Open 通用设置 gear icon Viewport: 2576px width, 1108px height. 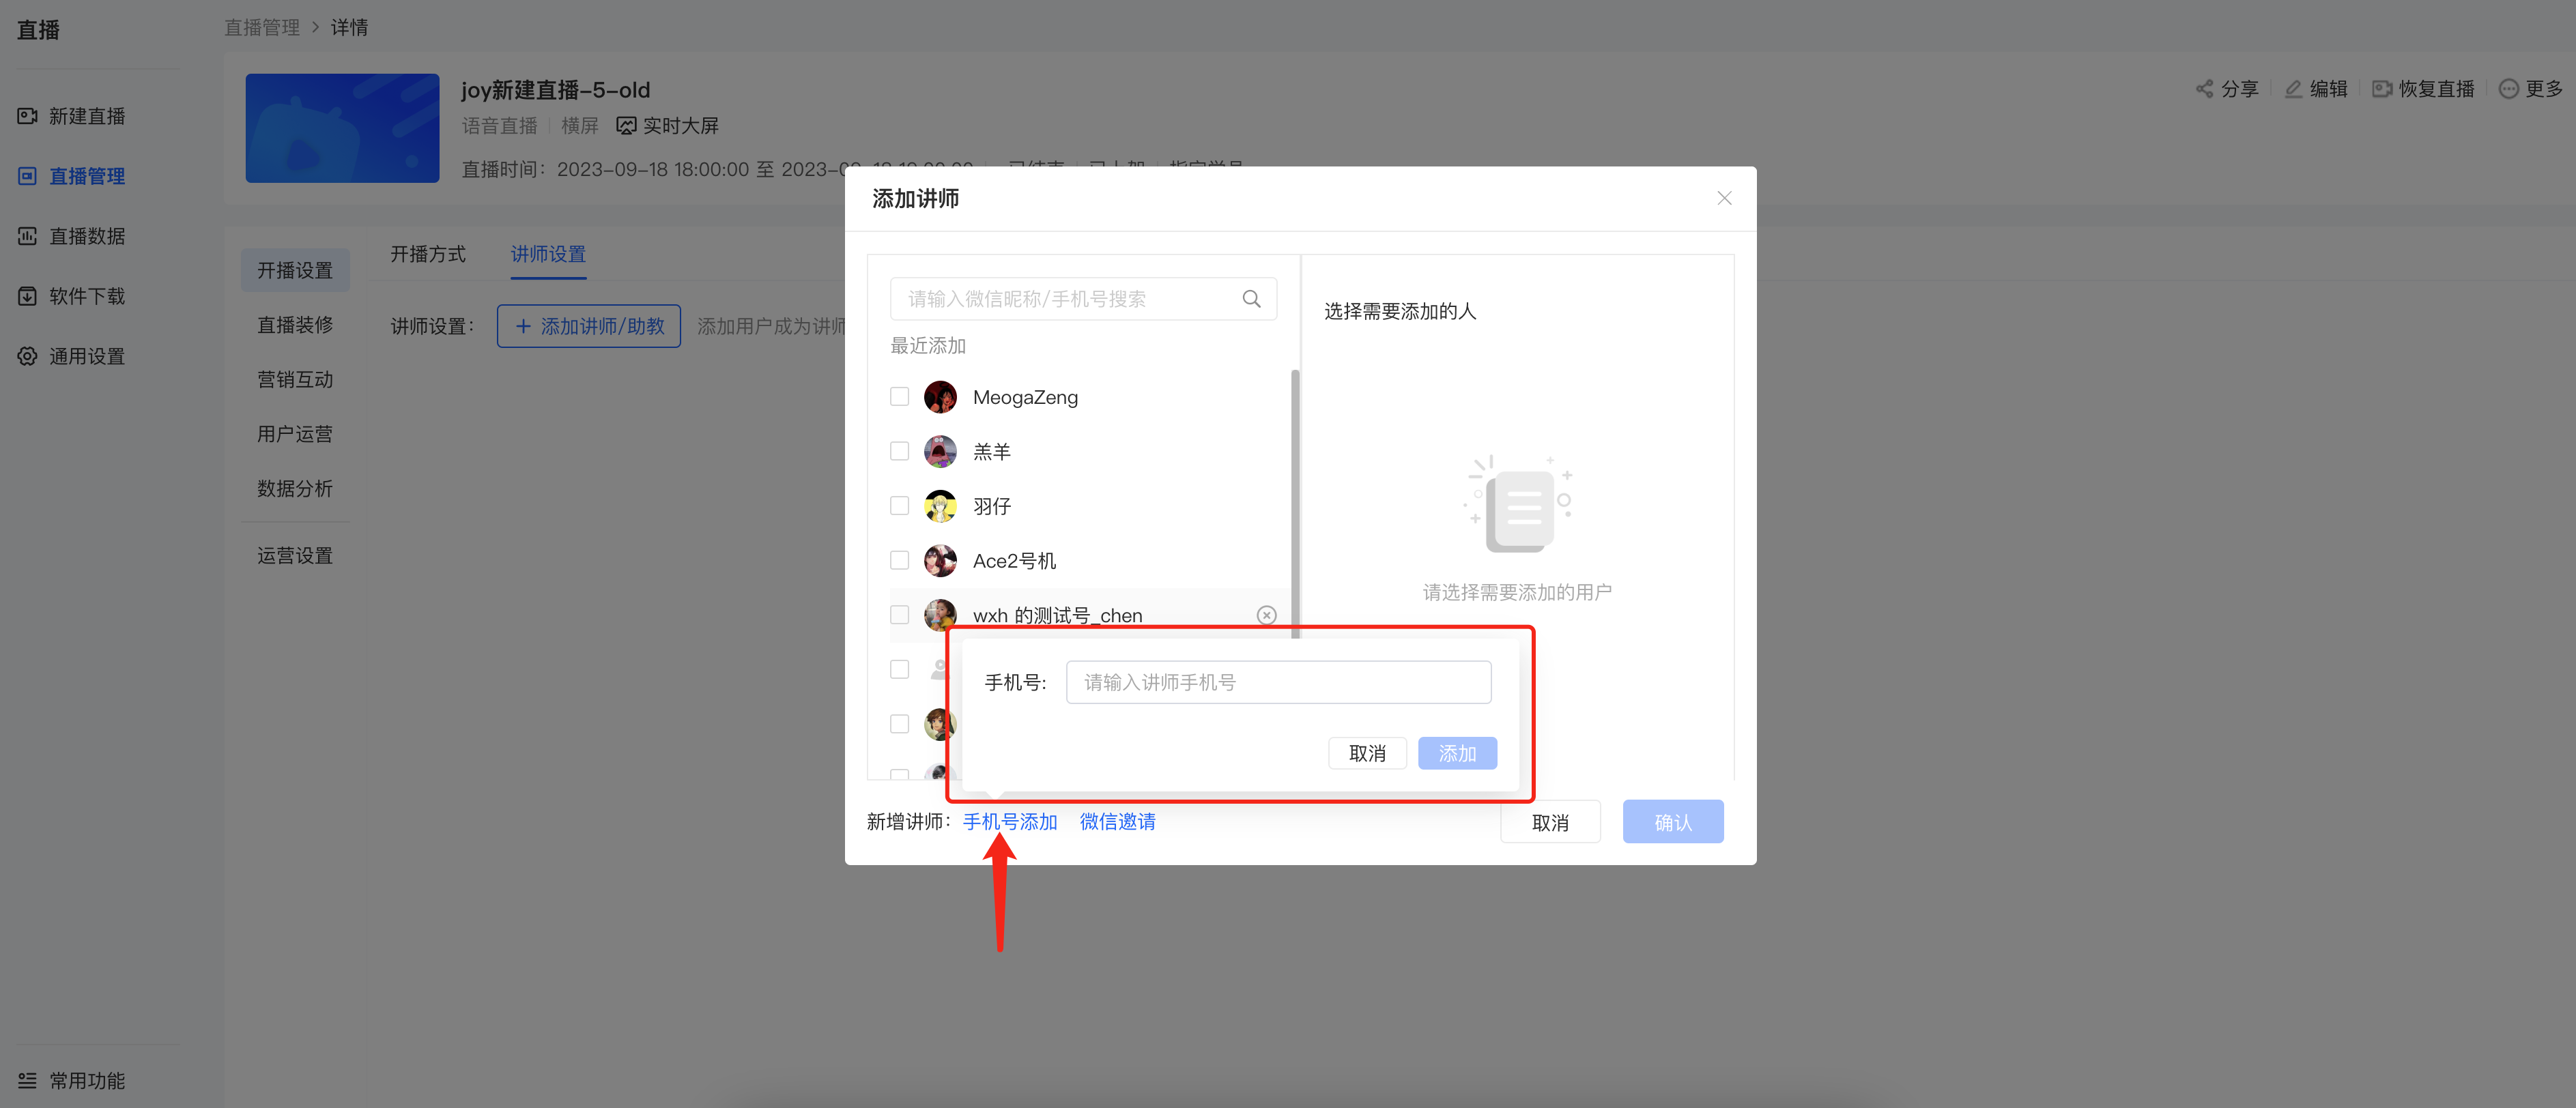click(x=27, y=356)
